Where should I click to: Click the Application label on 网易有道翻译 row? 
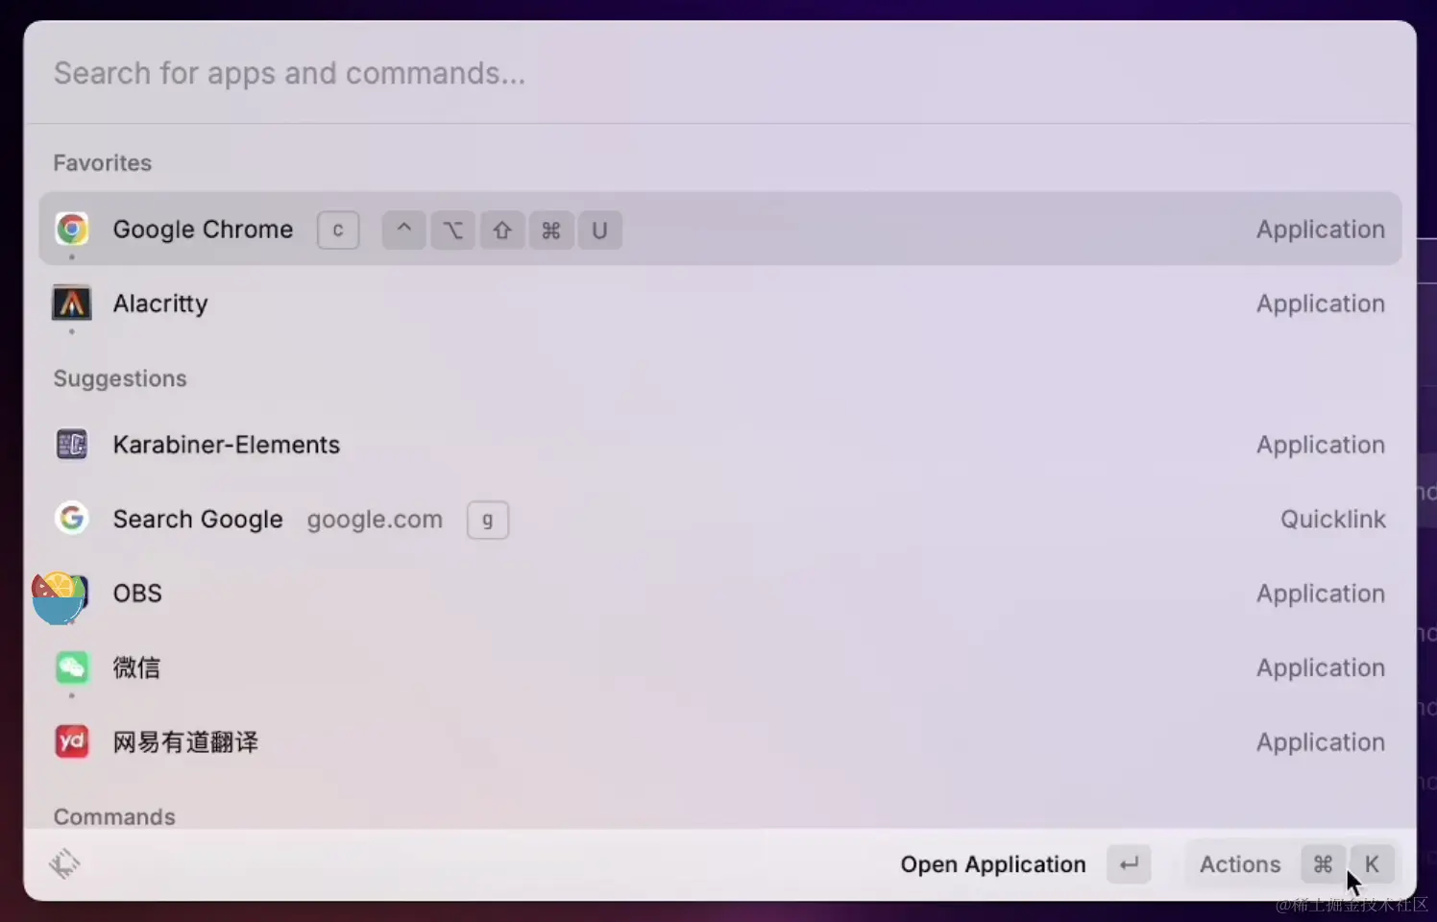[1321, 742]
